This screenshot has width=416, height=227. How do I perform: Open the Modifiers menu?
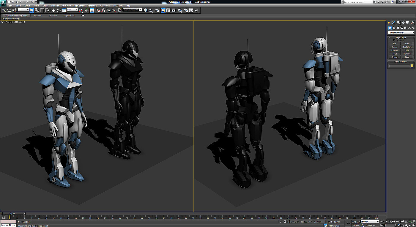(55, 6)
